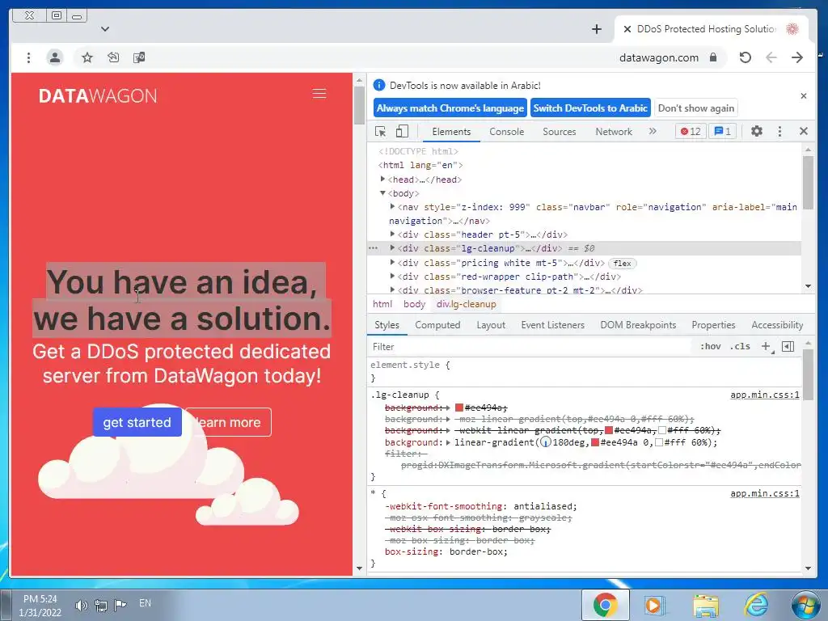This screenshot has width=828, height=621.
Task: Open DevTools settings gear
Action: click(757, 131)
